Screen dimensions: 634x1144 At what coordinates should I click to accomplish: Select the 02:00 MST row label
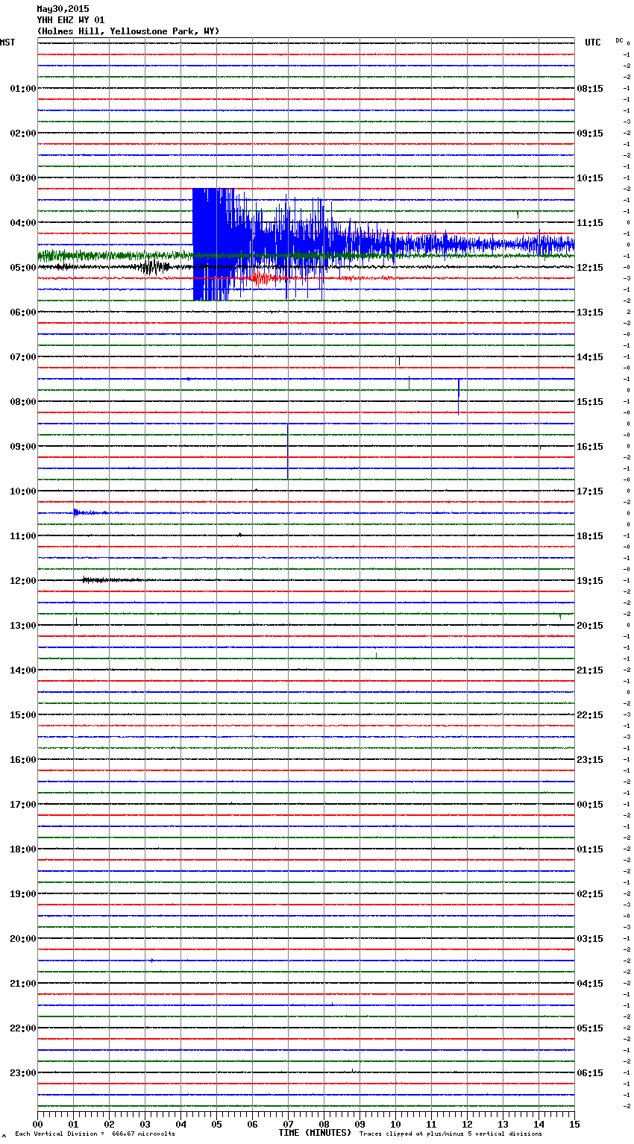click(23, 133)
